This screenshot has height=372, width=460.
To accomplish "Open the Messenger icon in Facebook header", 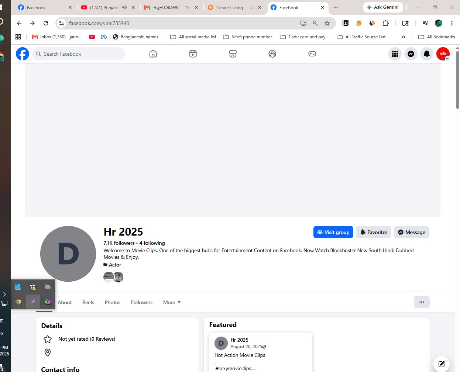I will pos(411,54).
